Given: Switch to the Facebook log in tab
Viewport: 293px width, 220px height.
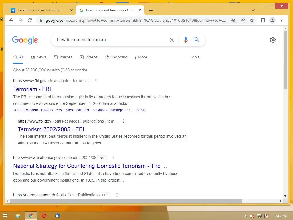Looking at the screenshot, I should pyautogui.click(x=39, y=10).
